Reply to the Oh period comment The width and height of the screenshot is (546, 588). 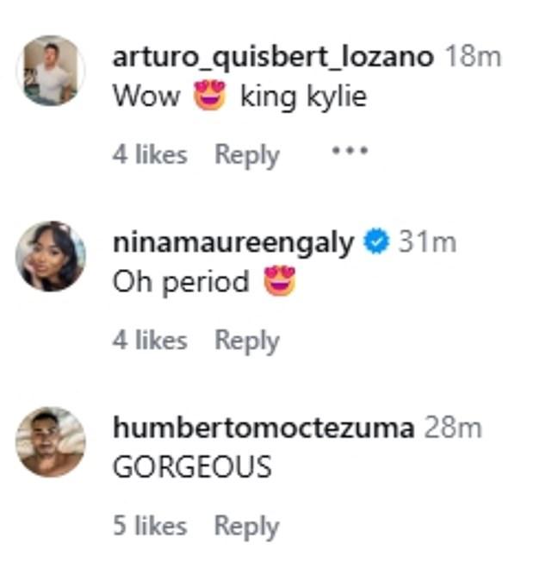click(x=246, y=341)
